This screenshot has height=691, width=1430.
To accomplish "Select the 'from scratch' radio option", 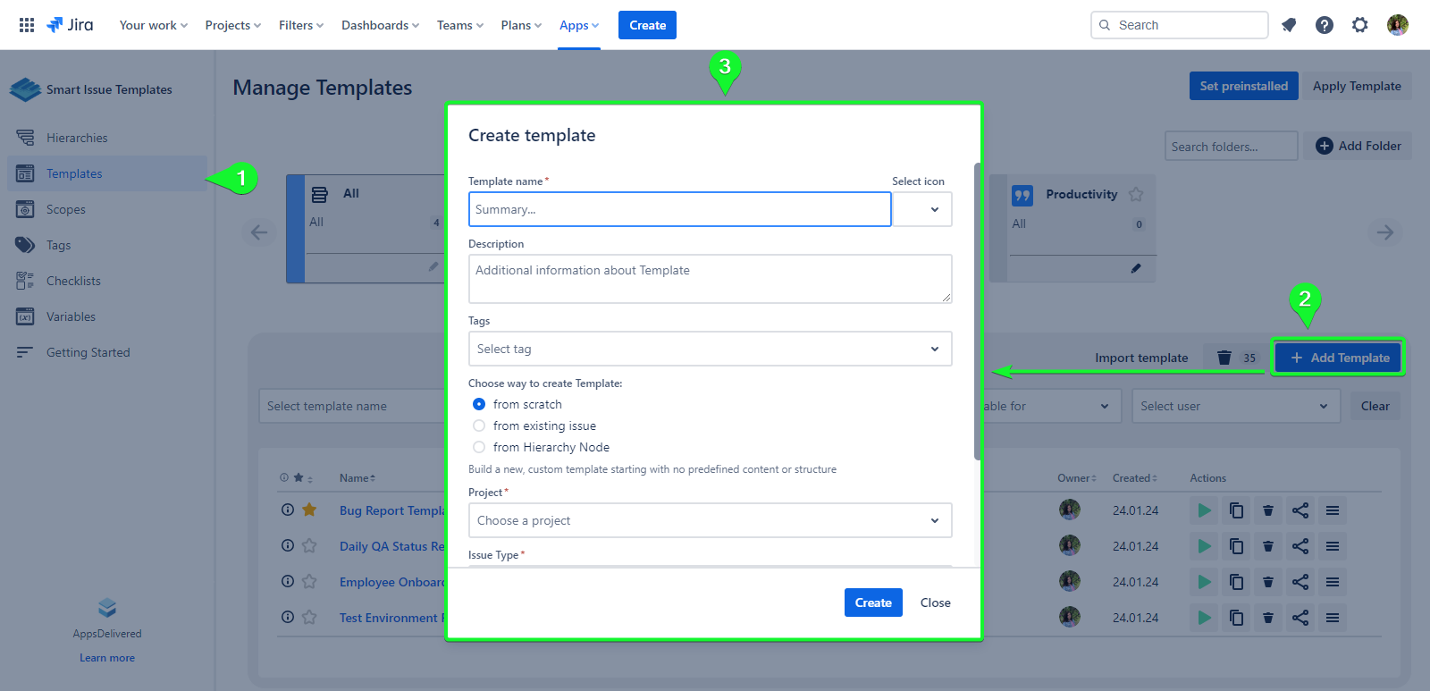I will point(479,404).
